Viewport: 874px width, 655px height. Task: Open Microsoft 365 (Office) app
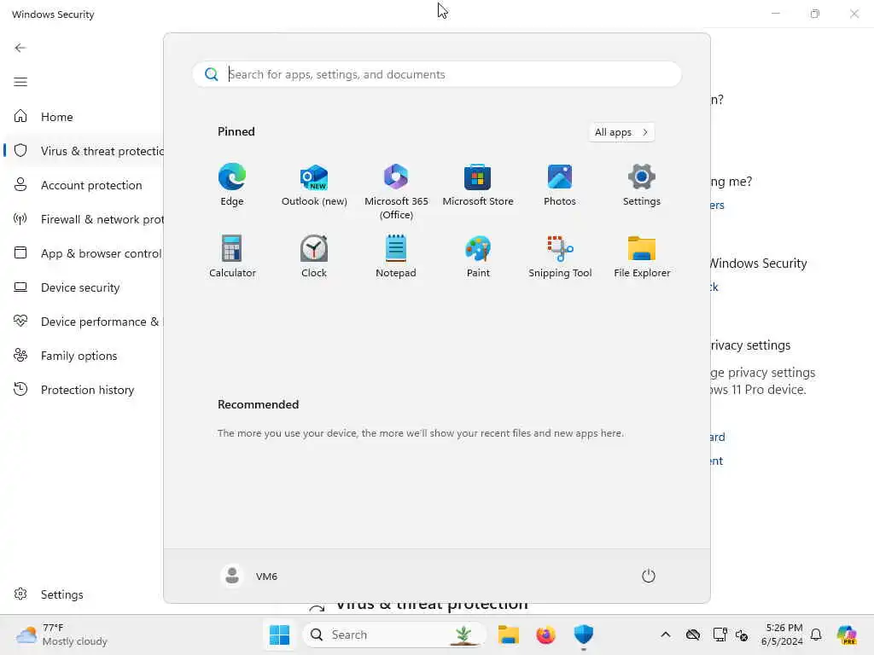pyautogui.click(x=396, y=192)
